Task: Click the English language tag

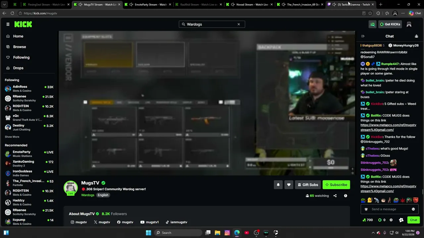Action: 103,195
